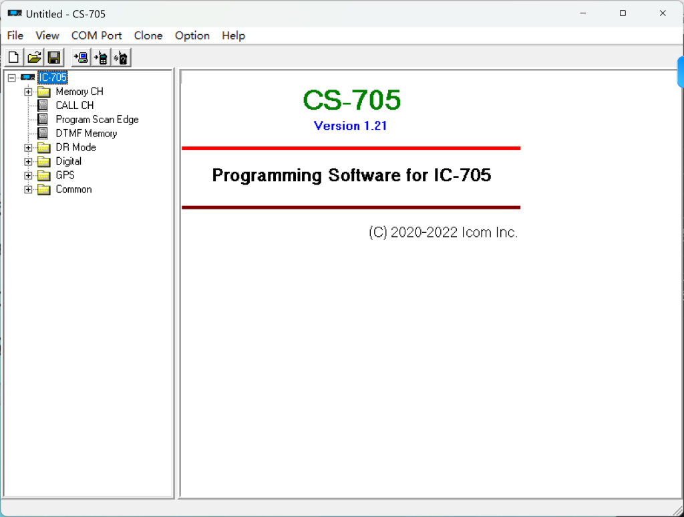Viewport: 684px width, 517px height.
Task: Select the Memory CH tree label
Action: 79,92
